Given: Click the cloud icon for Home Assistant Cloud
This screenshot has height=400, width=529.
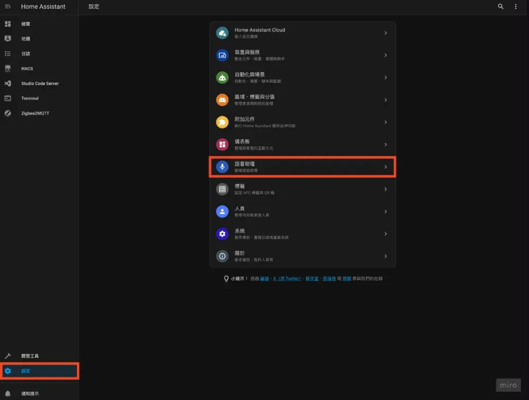Looking at the screenshot, I should pyautogui.click(x=222, y=33).
